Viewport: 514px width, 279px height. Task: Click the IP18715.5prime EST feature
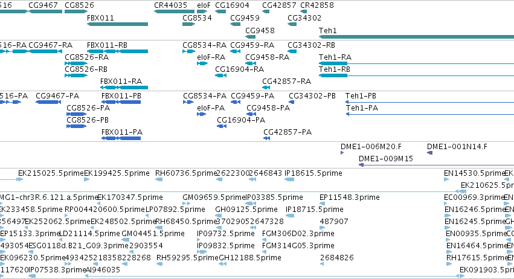click(290, 216)
